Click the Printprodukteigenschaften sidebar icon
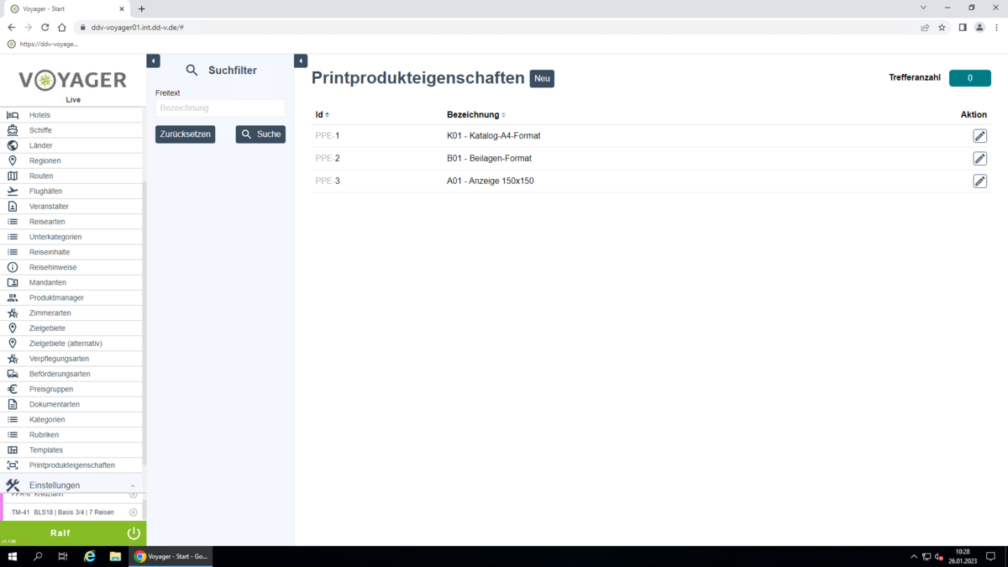The height and width of the screenshot is (567, 1008). [x=13, y=465]
